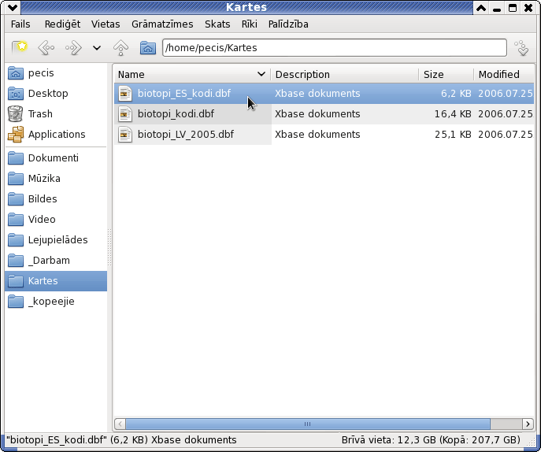
Task: Click the Applications briefcase icon
Action: point(16,134)
